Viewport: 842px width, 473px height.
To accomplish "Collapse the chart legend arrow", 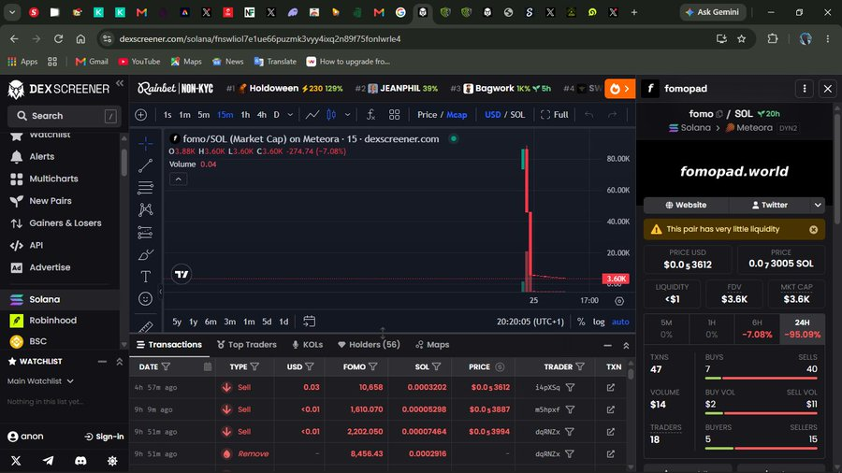I will coord(179,179).
